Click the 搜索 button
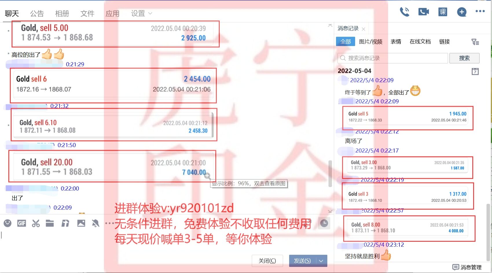The width and height of the screenshot is (492, 273). (465, 58)
